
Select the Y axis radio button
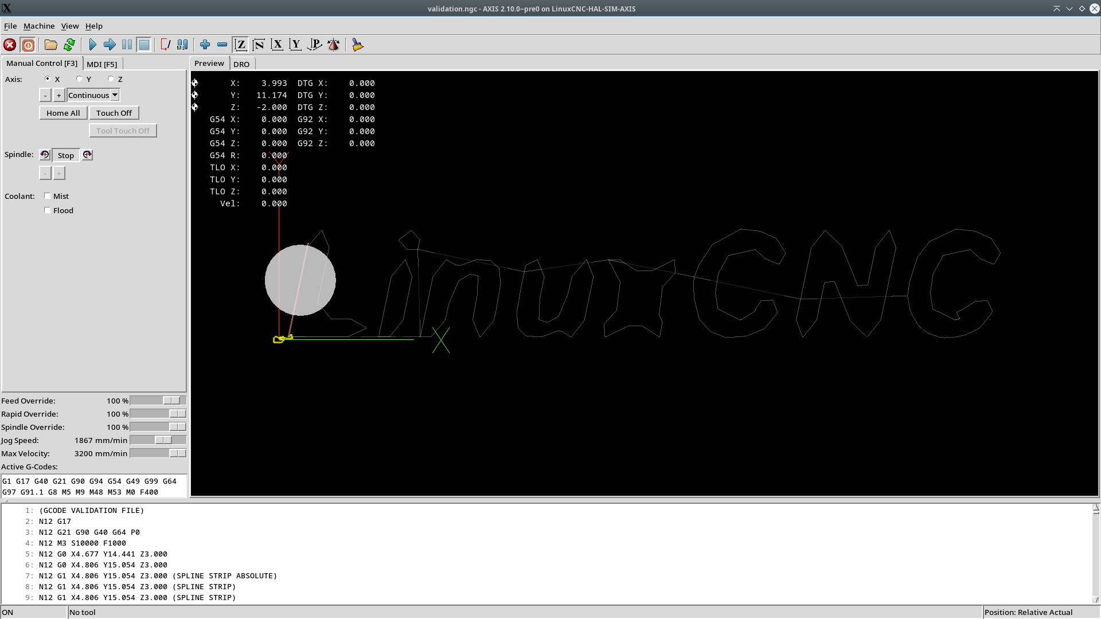79,79
